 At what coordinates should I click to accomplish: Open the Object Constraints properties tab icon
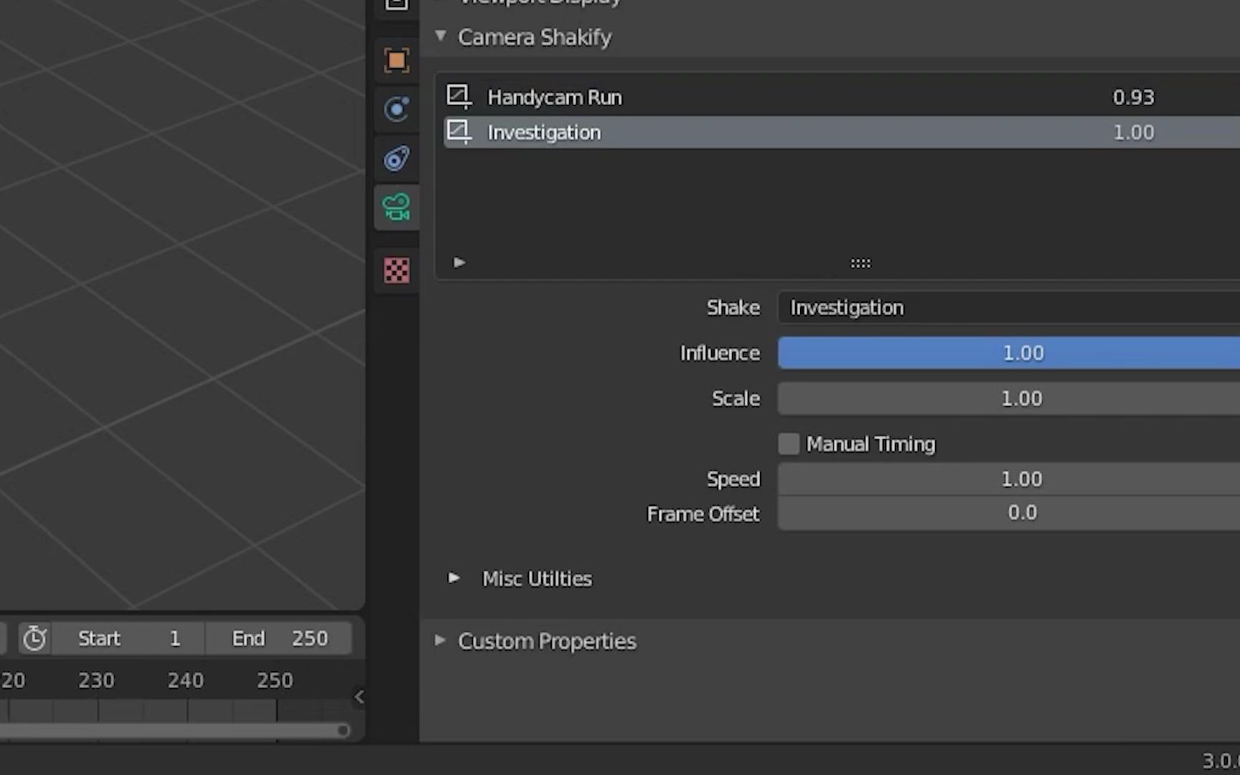tap(396, 158)
